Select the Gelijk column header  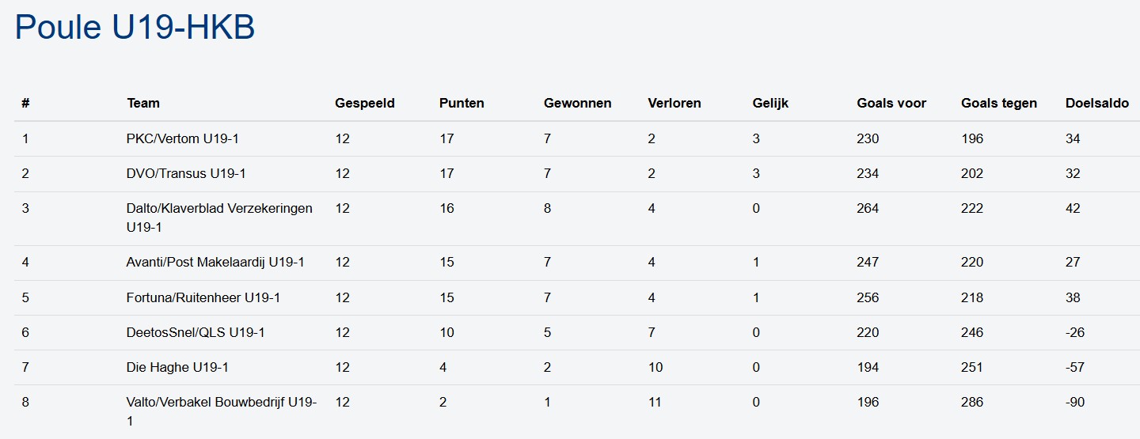point(770,103)
